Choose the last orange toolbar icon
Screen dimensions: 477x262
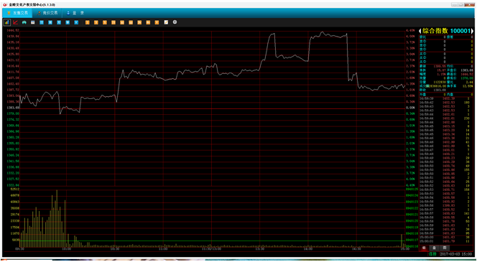click(157, 22)
